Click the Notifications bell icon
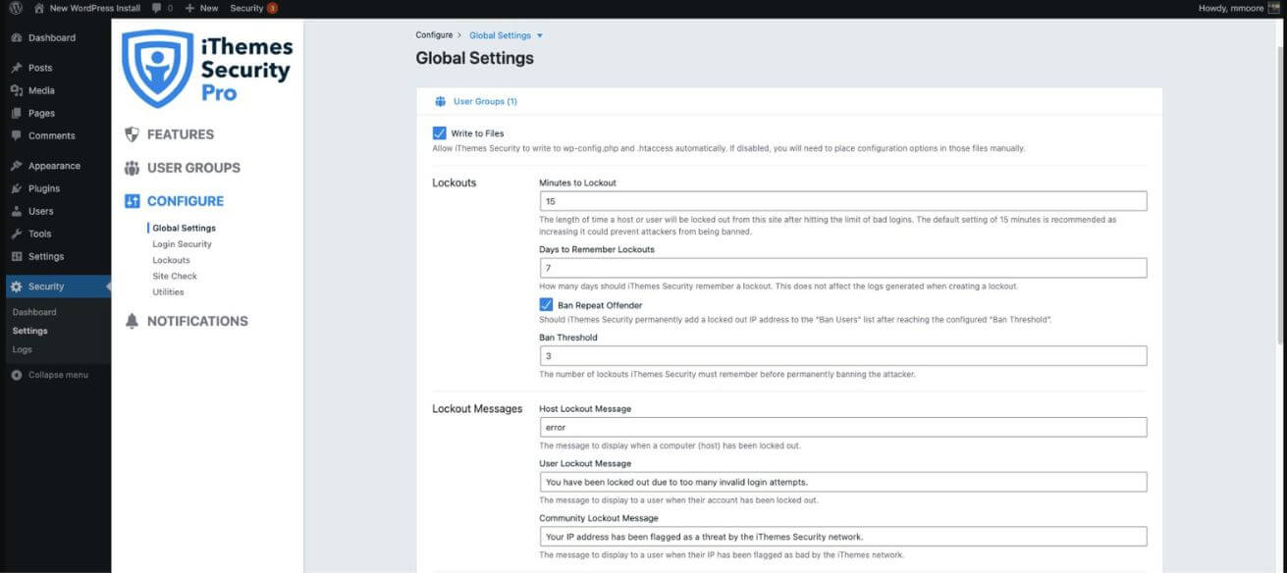This screenshot has width=1287, height=573. (132, 321)
